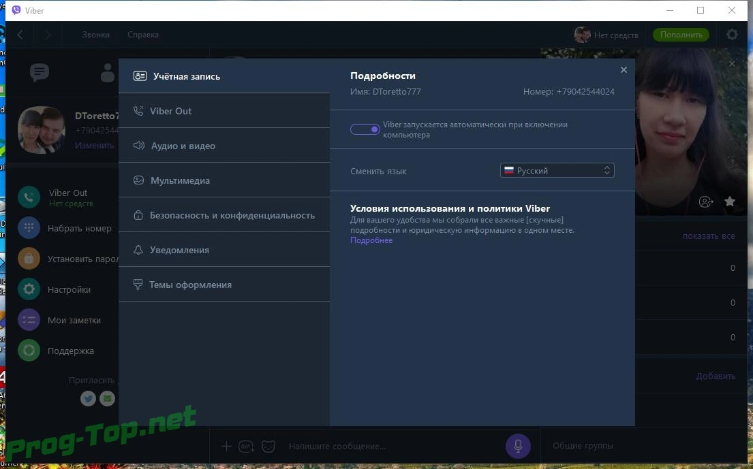Open the Мультимедиа settings section

point(224,180)
